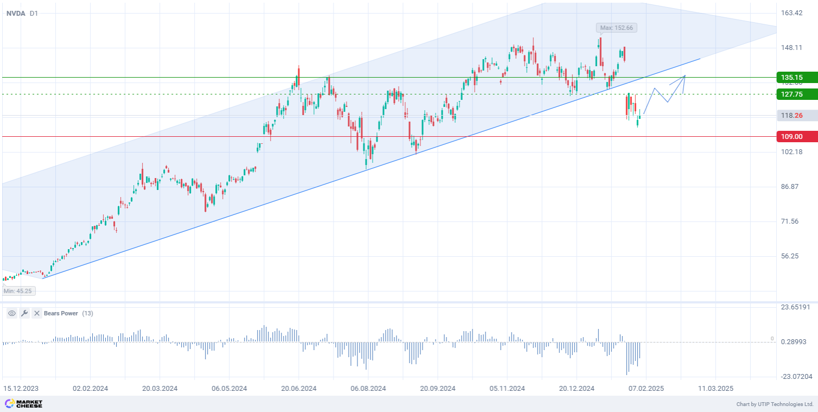
Task: Open Bears Power settings wrench icon
Action: 24,313
